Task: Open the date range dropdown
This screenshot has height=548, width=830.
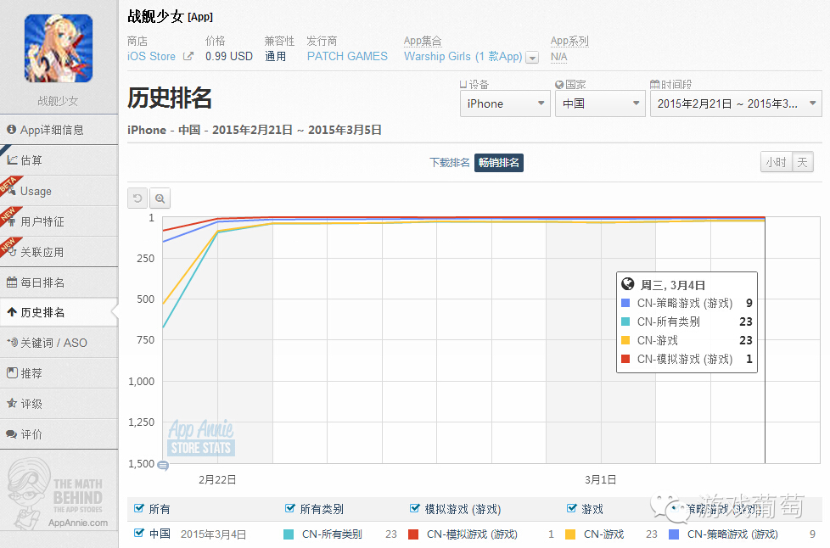Action: coord(736,103)
